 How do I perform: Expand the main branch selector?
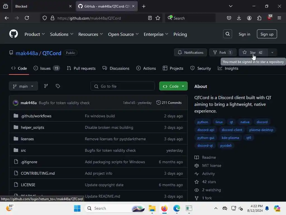(x=23, y=86)
